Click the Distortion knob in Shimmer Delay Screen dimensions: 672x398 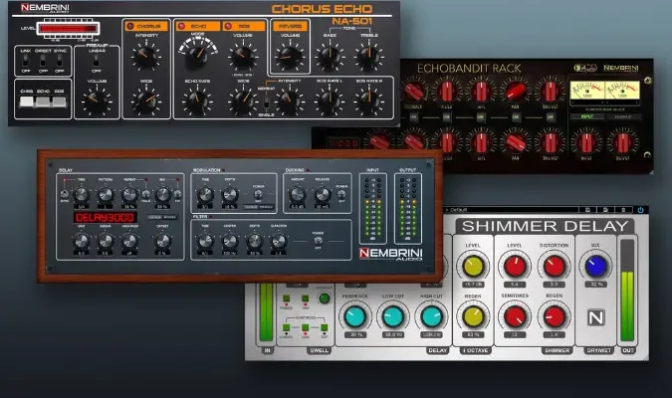point(554,265)
